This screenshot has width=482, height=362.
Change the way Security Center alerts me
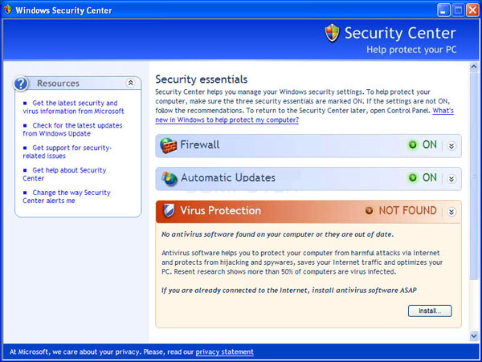67,197
